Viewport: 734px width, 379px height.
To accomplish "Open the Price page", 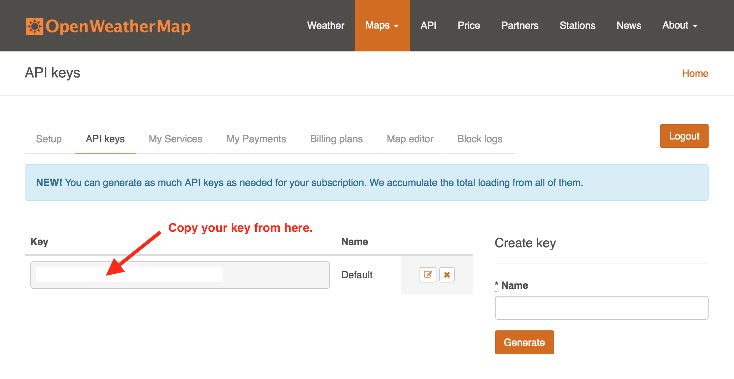I will tap(469, 26).
